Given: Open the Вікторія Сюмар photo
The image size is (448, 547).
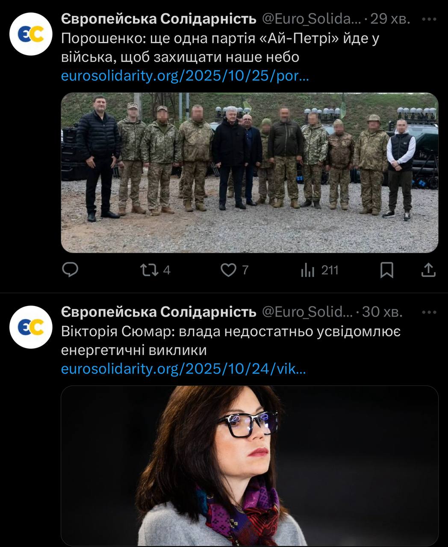Looking at the screenshot, I should click(x=250, y=466).
